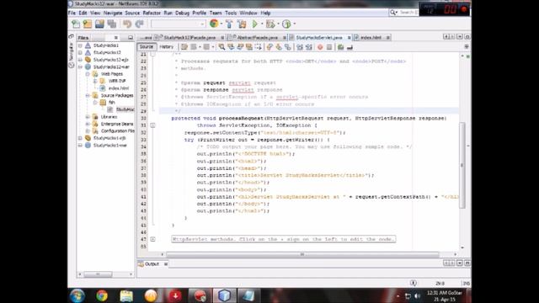Click the volume icon in the system tray

pyautogui.click(x=417, y=295)
